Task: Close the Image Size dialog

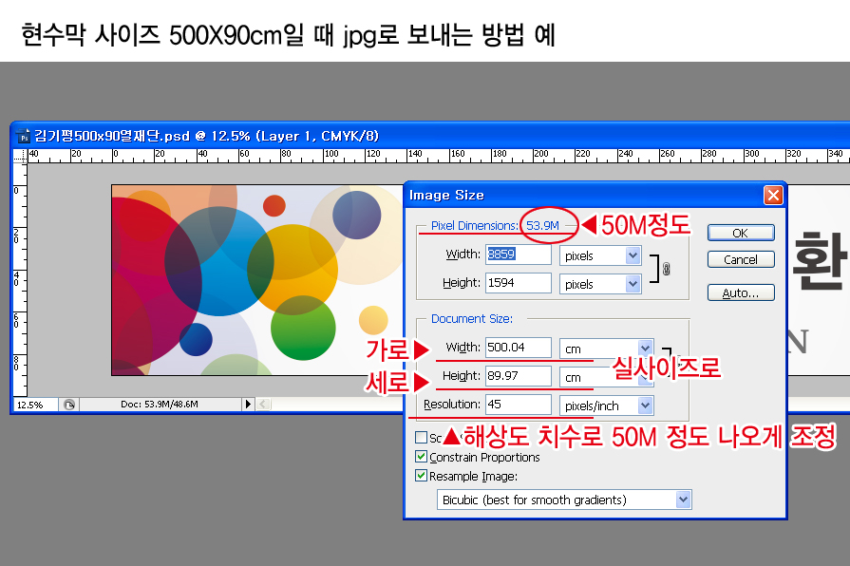Action: [773, 196]
